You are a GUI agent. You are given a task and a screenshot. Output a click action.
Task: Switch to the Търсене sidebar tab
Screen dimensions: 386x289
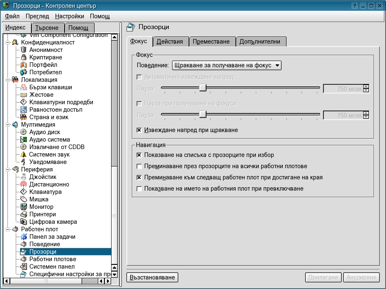47,28
